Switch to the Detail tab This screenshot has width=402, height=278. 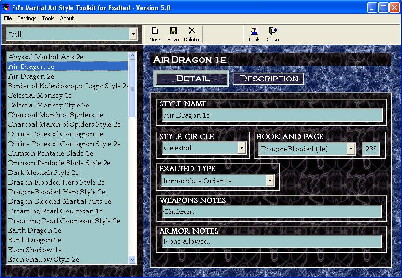click(x=191, y=79)
